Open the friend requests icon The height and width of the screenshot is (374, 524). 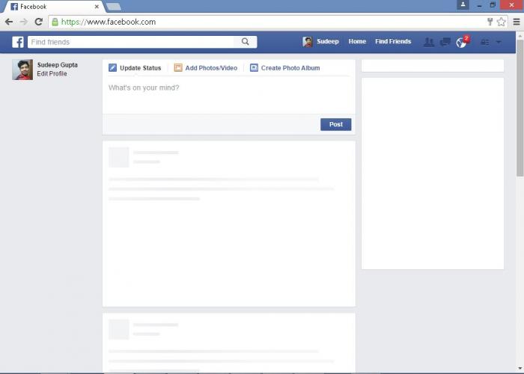pyautogui.click(x=429, y=42)
